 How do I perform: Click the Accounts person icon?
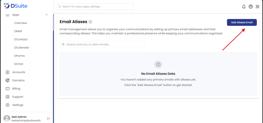pos(7,72)
